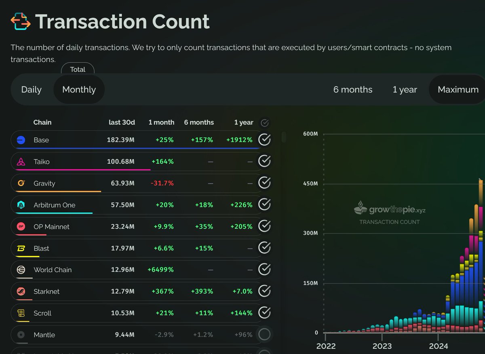The image size is (485, 354).
Task: Sort by the 1 month column
Action: pyautogui.click(x=161, y=122)
